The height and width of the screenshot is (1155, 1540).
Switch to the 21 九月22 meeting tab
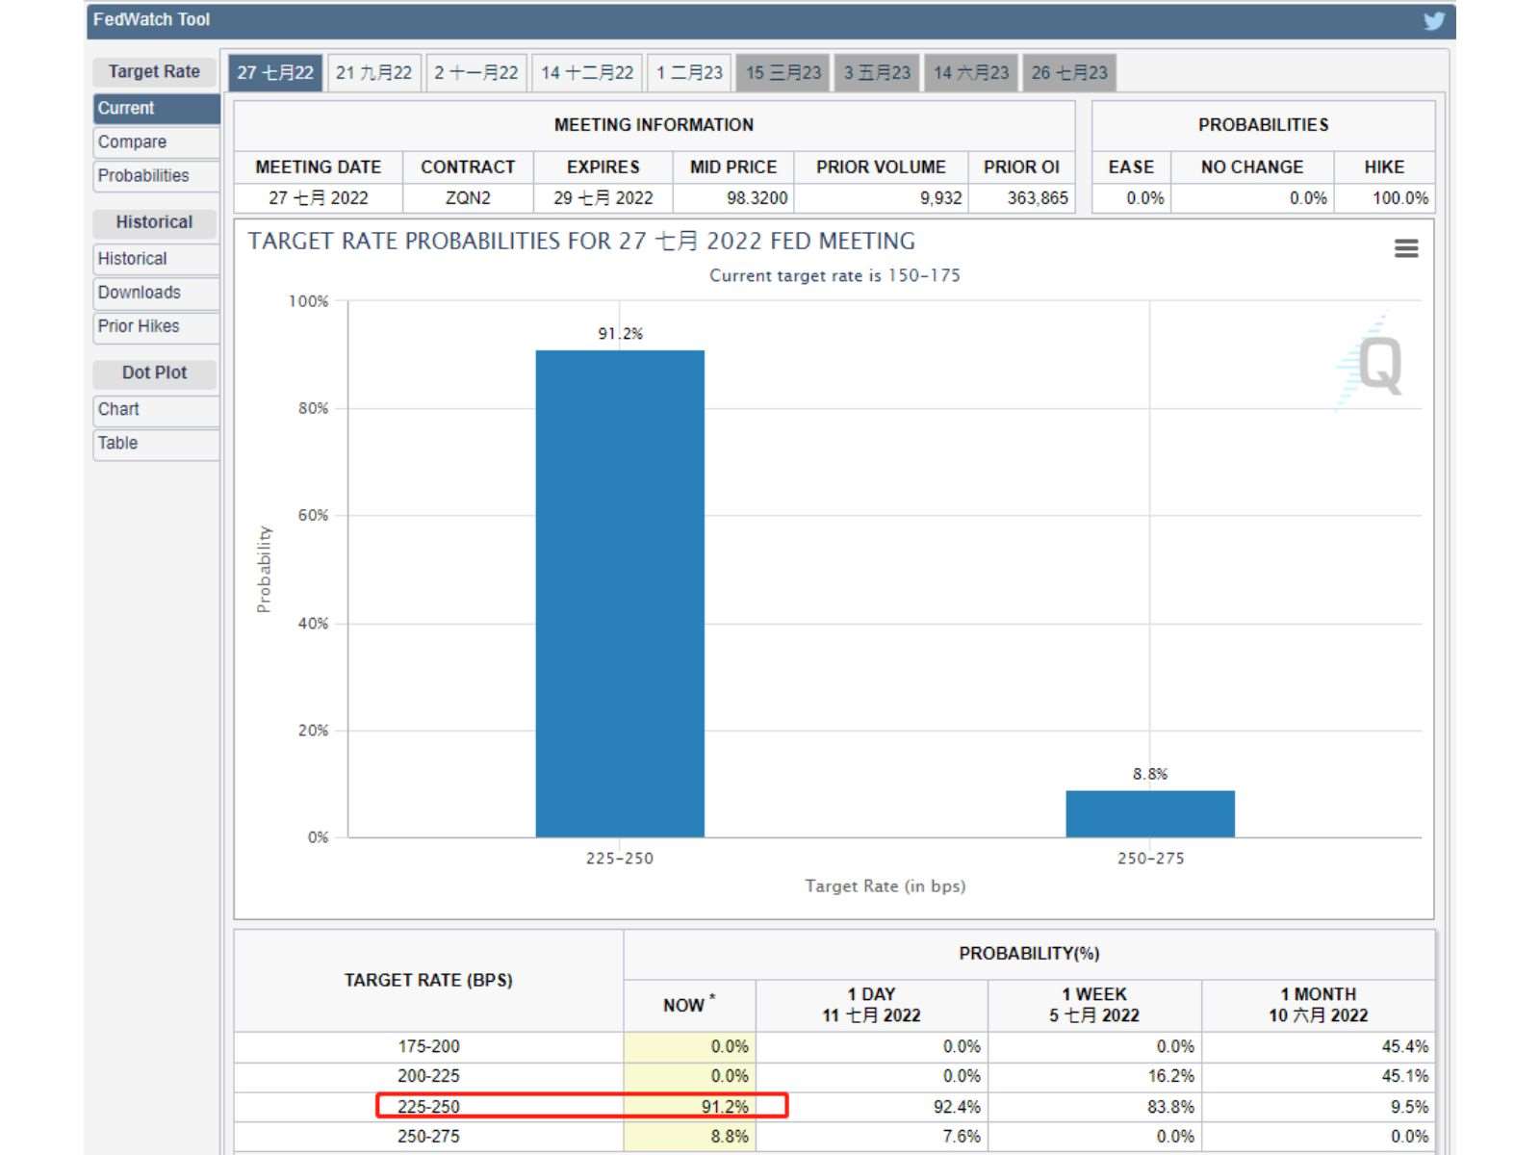click(373, 73)
